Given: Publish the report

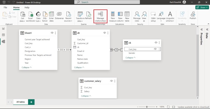Looking at the screenshot, I should point(193,15).
